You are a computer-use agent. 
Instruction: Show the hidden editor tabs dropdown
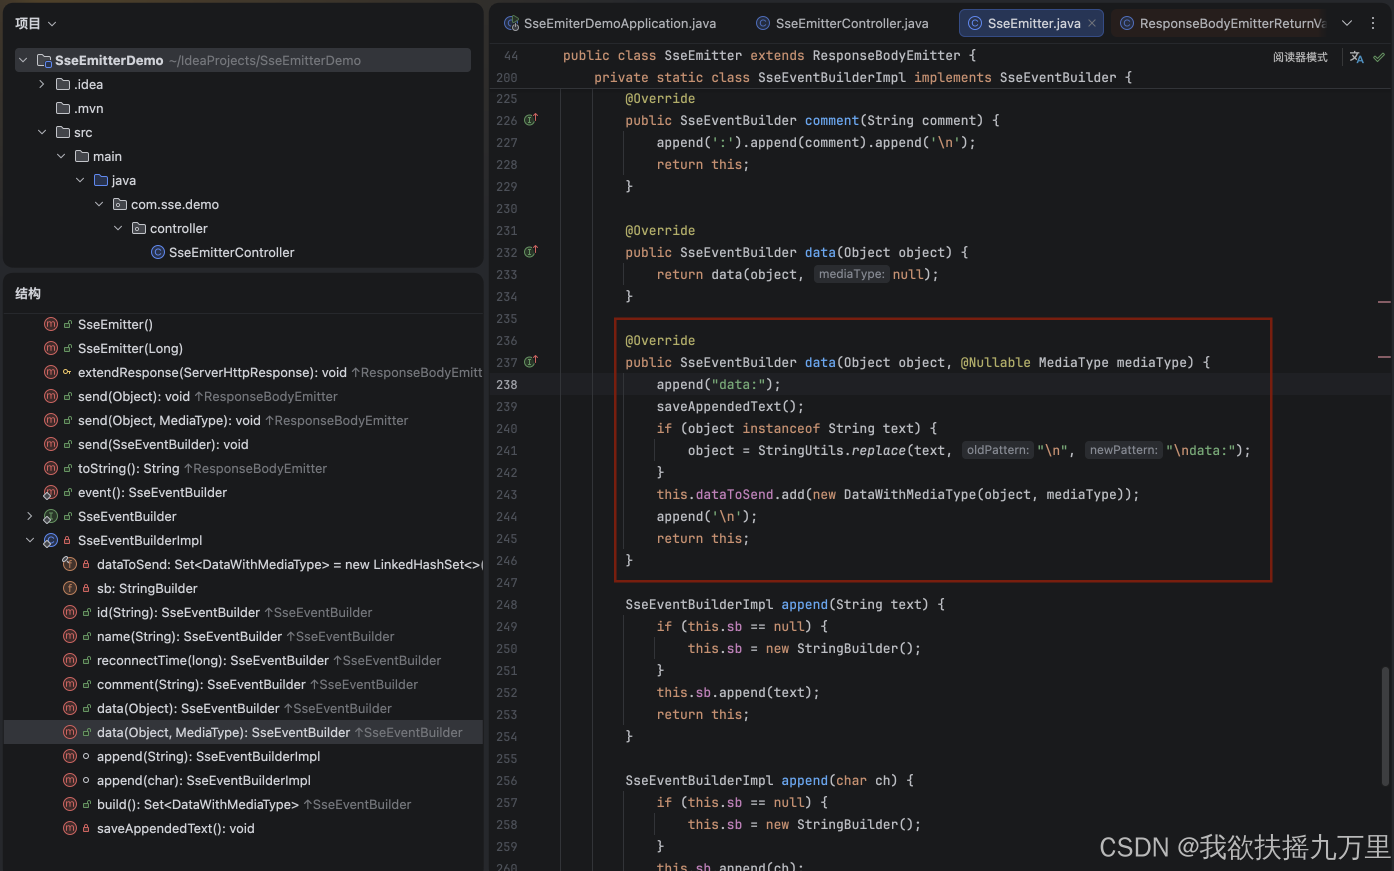[1347, 23]
